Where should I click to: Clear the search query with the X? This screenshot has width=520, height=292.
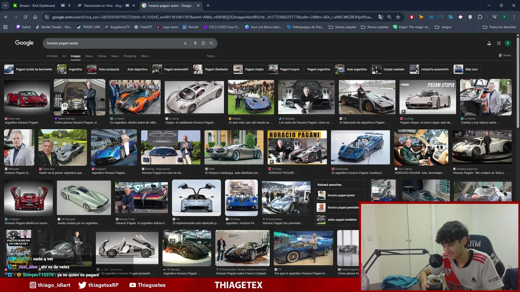(x=185, y=43)
